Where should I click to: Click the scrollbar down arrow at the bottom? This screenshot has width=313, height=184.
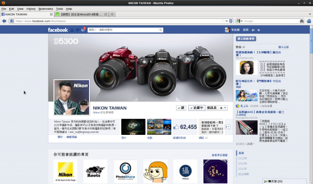311,182
